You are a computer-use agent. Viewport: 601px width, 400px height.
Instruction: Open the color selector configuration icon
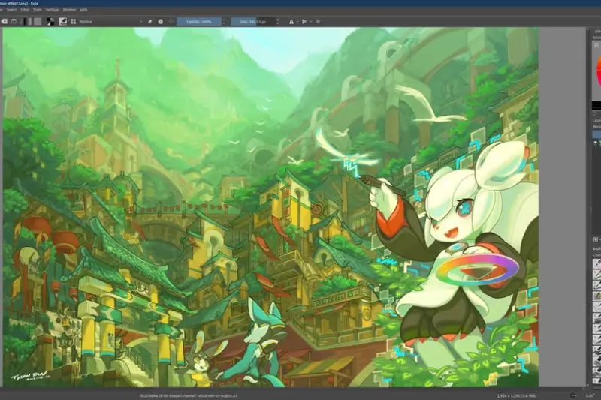click(x=596, y=45)
